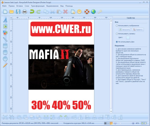Select the Ellipse shape tool
The height and width of the screenshot is (126, 150).
pyautogui.click(x=5, y=59)
